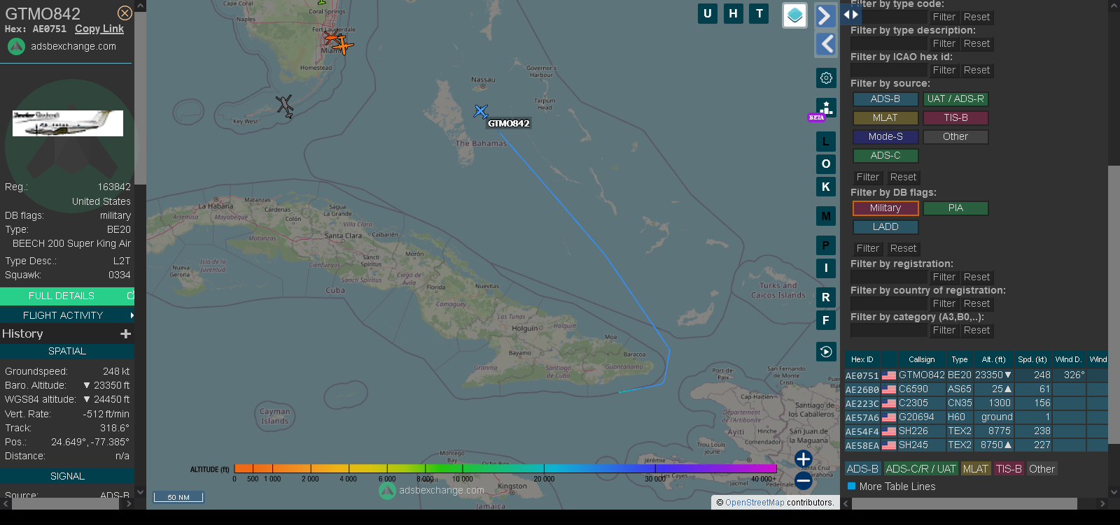Viewport: 1120px width, 525px height.
Task: Toggle the P map option button
Action: 826,245
